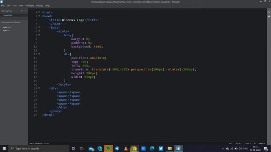Open style.css in project file tree
Screen dimensions: 271x152
(x=6, y=31)
